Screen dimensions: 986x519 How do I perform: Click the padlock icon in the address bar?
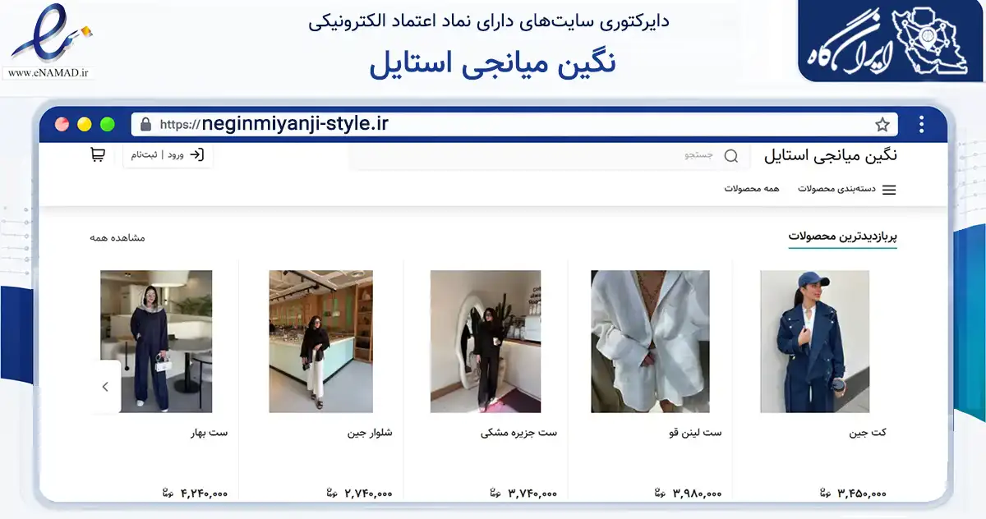[146, 125]
